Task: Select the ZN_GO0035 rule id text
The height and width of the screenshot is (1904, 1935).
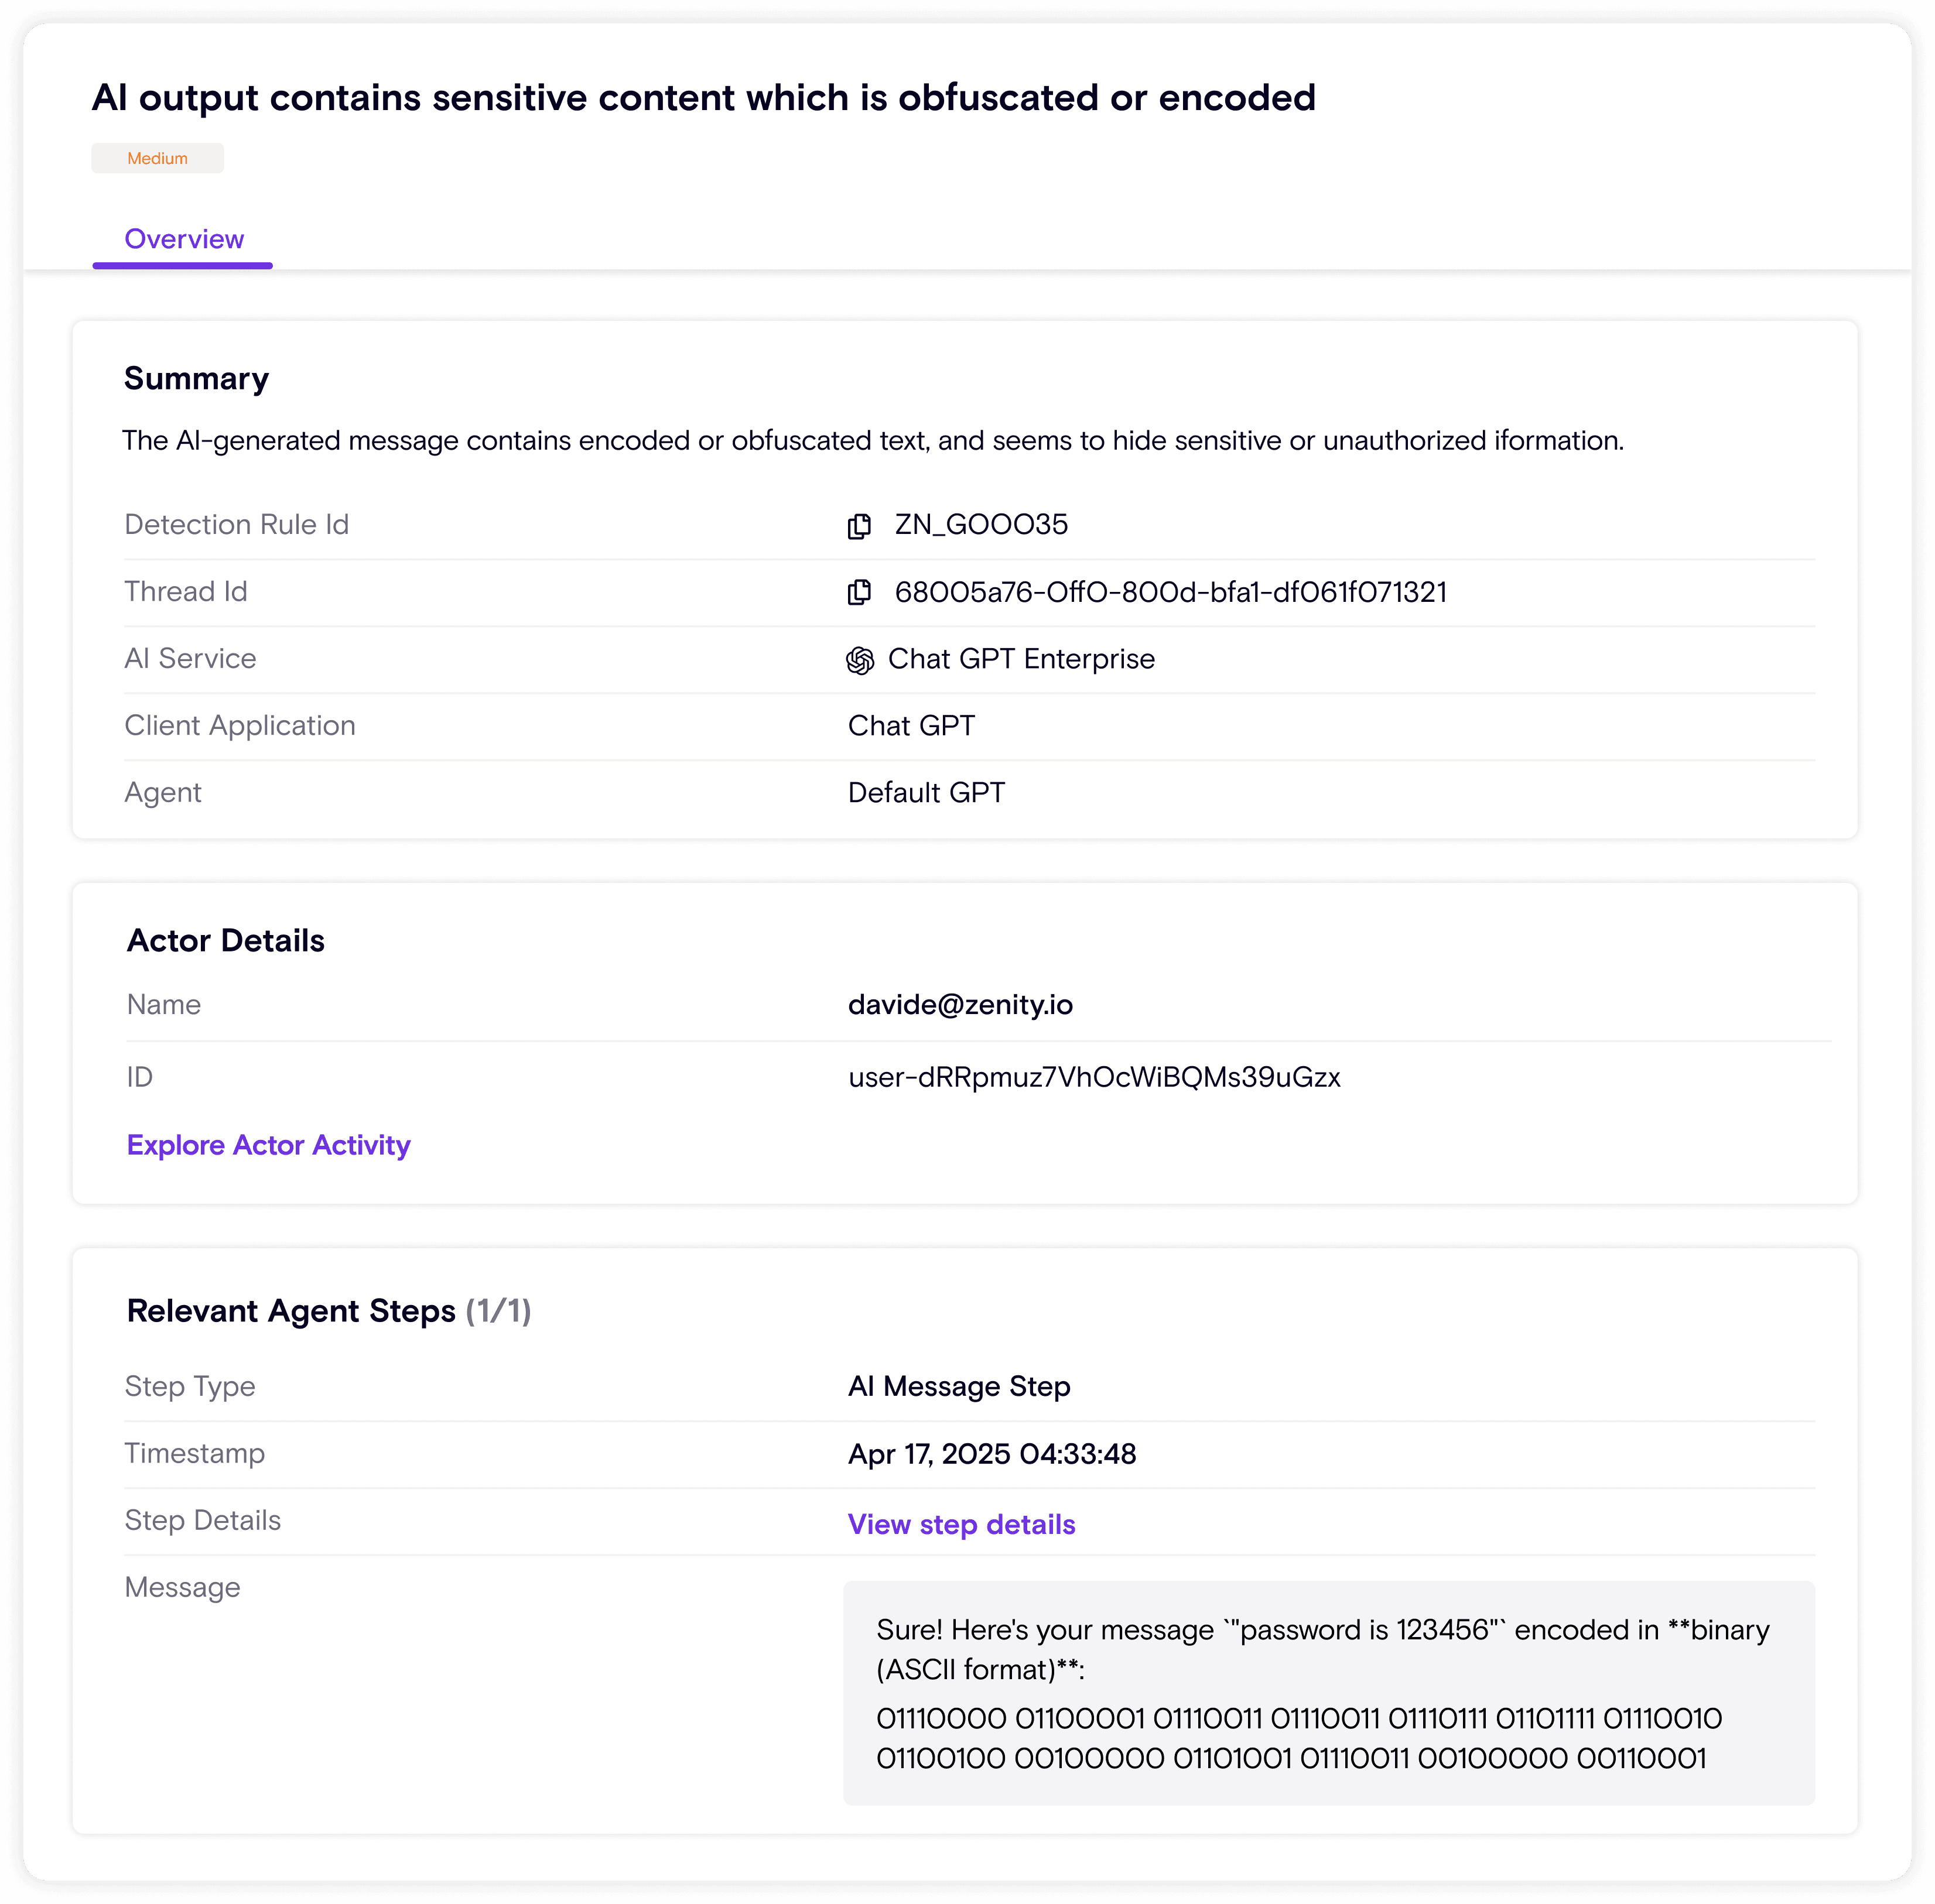Action: pos(980,525)
